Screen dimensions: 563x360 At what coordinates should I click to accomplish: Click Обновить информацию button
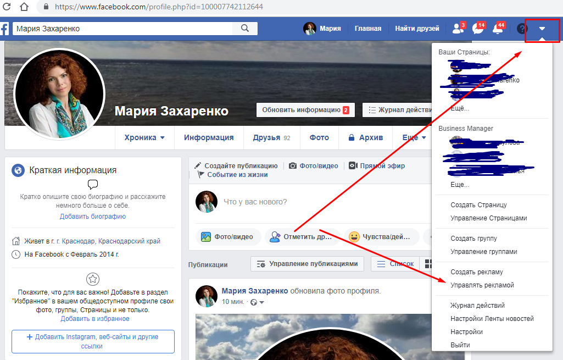[305, 110]
